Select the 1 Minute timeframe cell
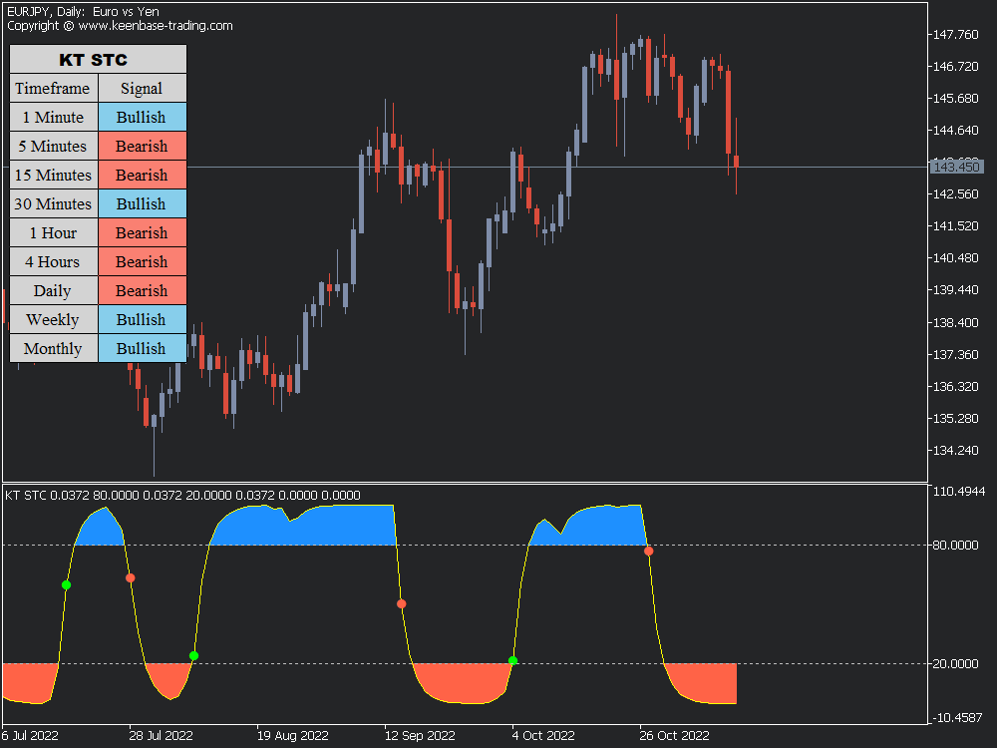997x748 pixels. click(x=54, y=117)
